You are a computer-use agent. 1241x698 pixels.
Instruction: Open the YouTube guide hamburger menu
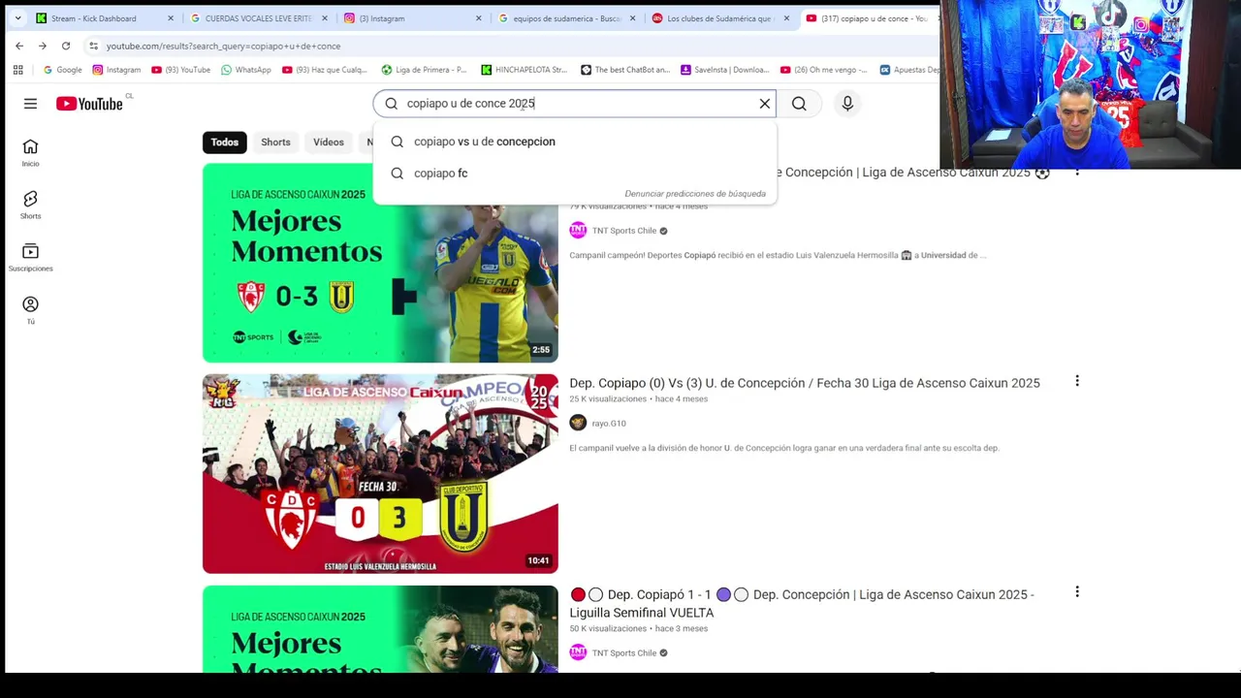pos(30,104)
